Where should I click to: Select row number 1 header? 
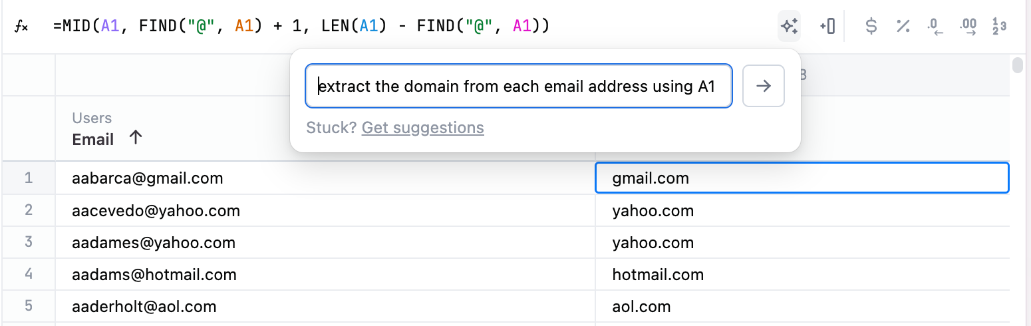pos(28,178)
